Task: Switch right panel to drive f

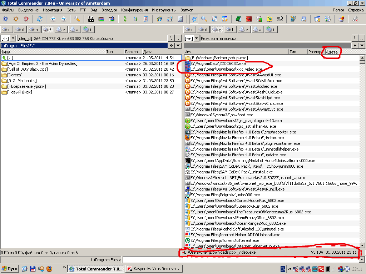Action: pos(230,30)
